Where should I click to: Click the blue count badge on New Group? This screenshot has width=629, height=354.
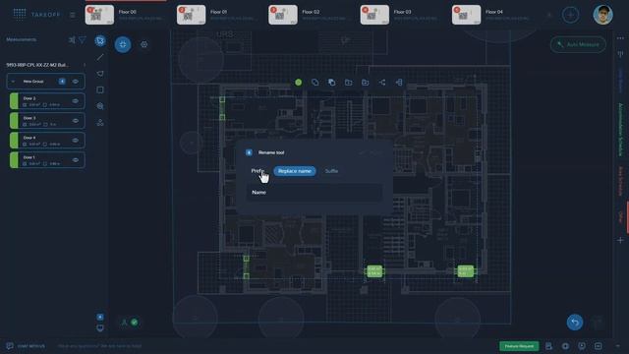tap(62, 82)
